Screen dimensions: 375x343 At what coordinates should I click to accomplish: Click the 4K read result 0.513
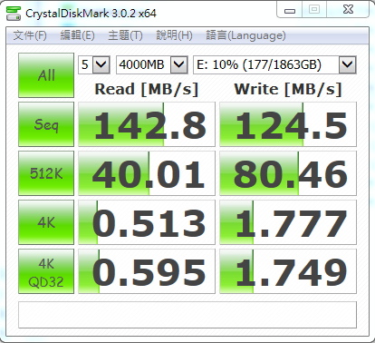click(x=147, y=222)
